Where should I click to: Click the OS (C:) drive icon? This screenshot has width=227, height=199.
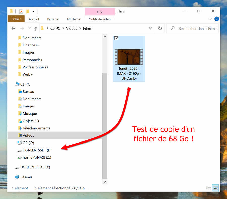pyautogui.click(x=20, y=143)
